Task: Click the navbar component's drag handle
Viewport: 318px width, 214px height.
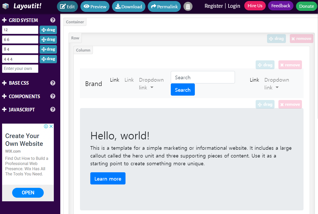Action: [x=265, y=65]
